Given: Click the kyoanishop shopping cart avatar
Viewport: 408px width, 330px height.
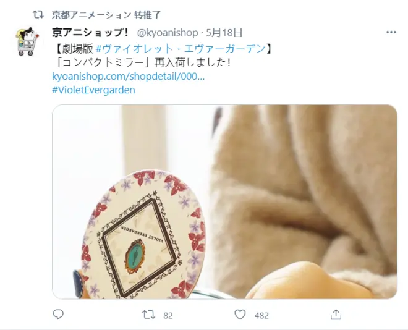Looking at the screenshot, I should (27, 41).
